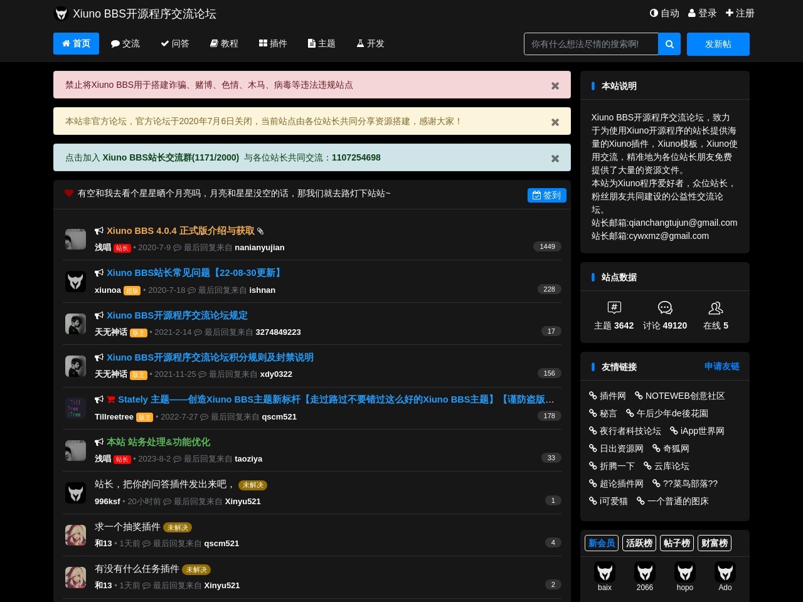Open 求一个抽奖插件 thread
803x602 pixels.
pos(127,527)
